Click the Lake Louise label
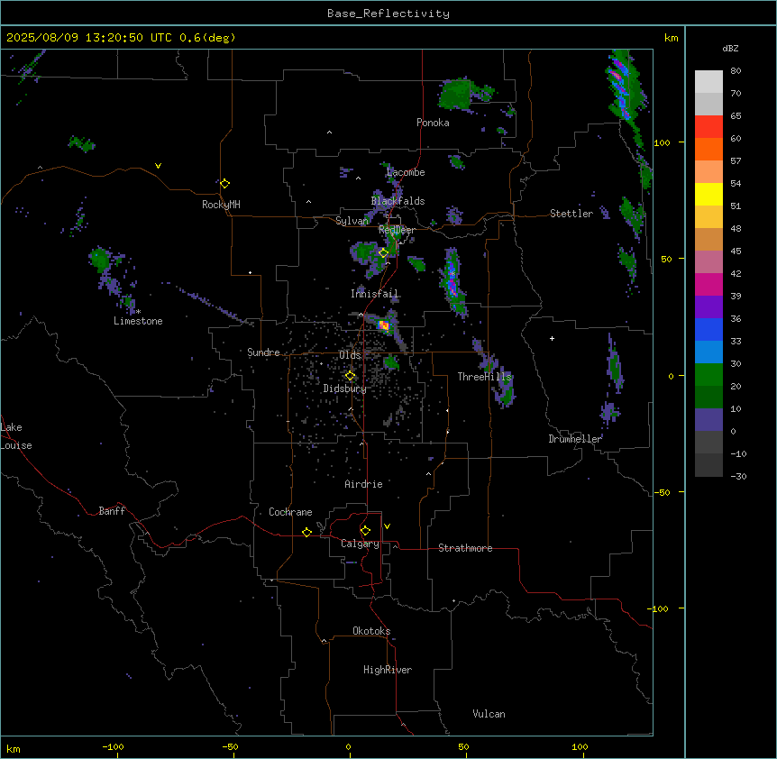Screen dimensions: 777x759 [16, 436]
